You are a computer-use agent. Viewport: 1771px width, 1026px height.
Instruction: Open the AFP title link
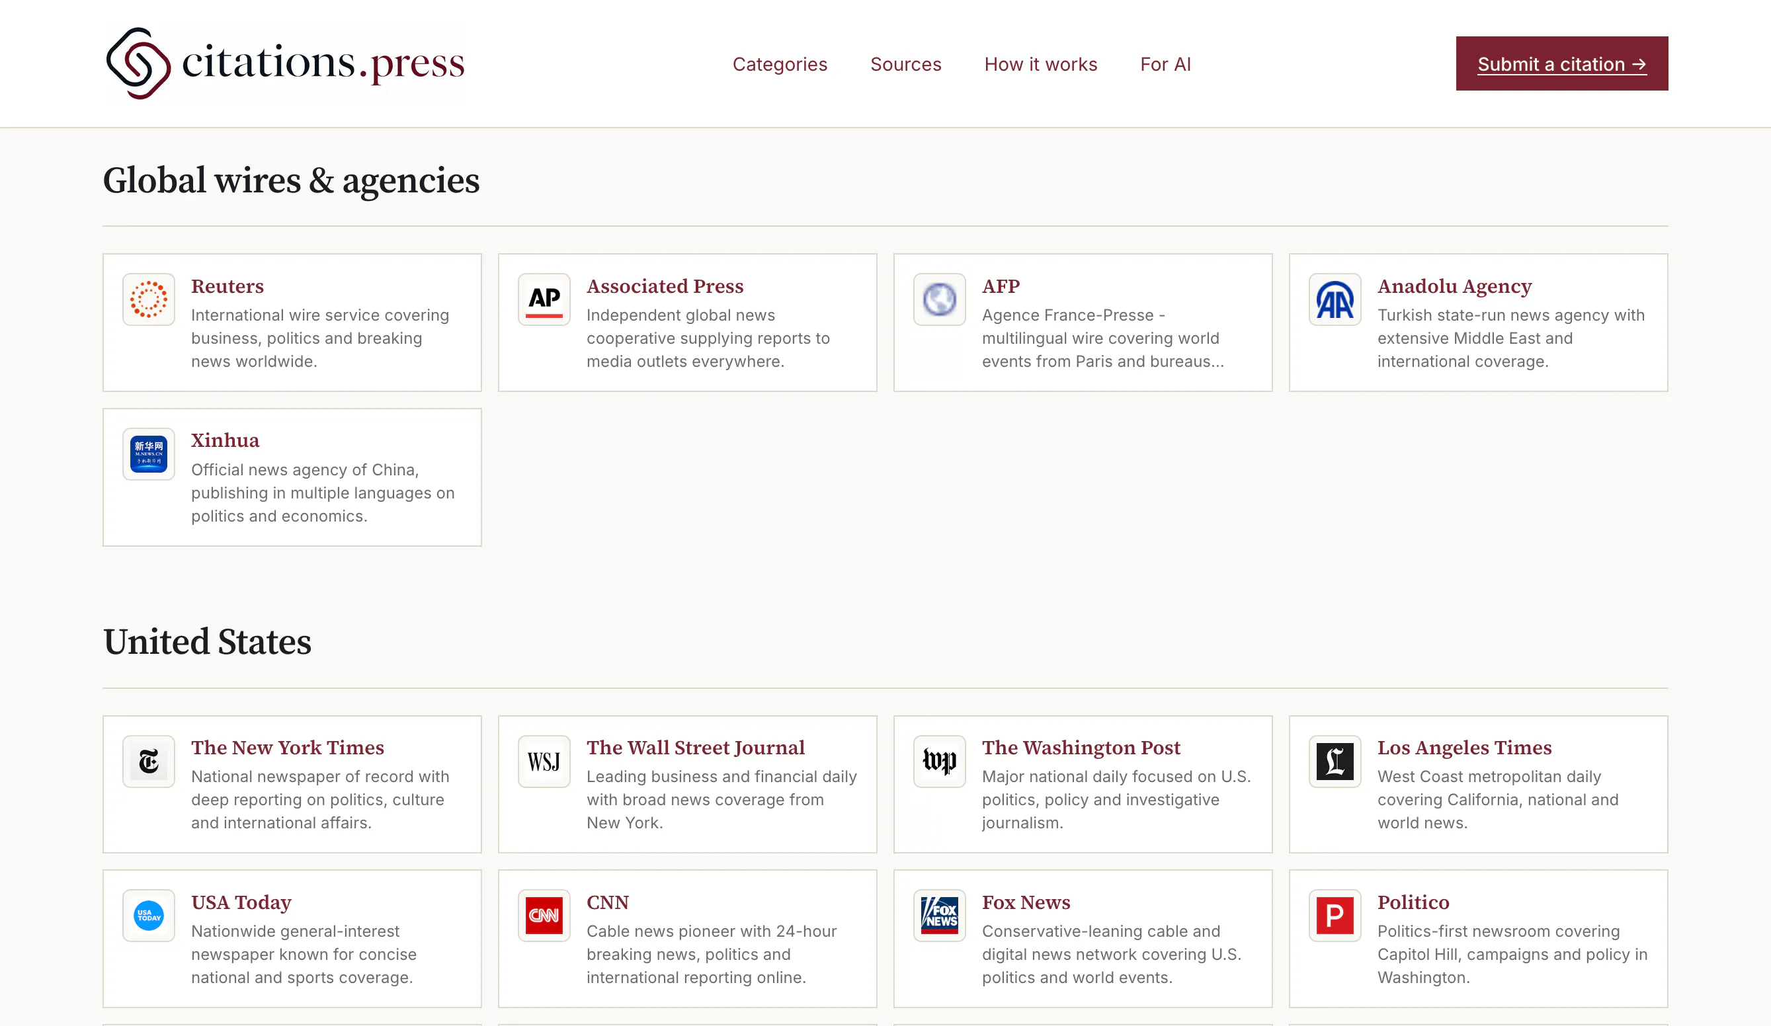1001,286
